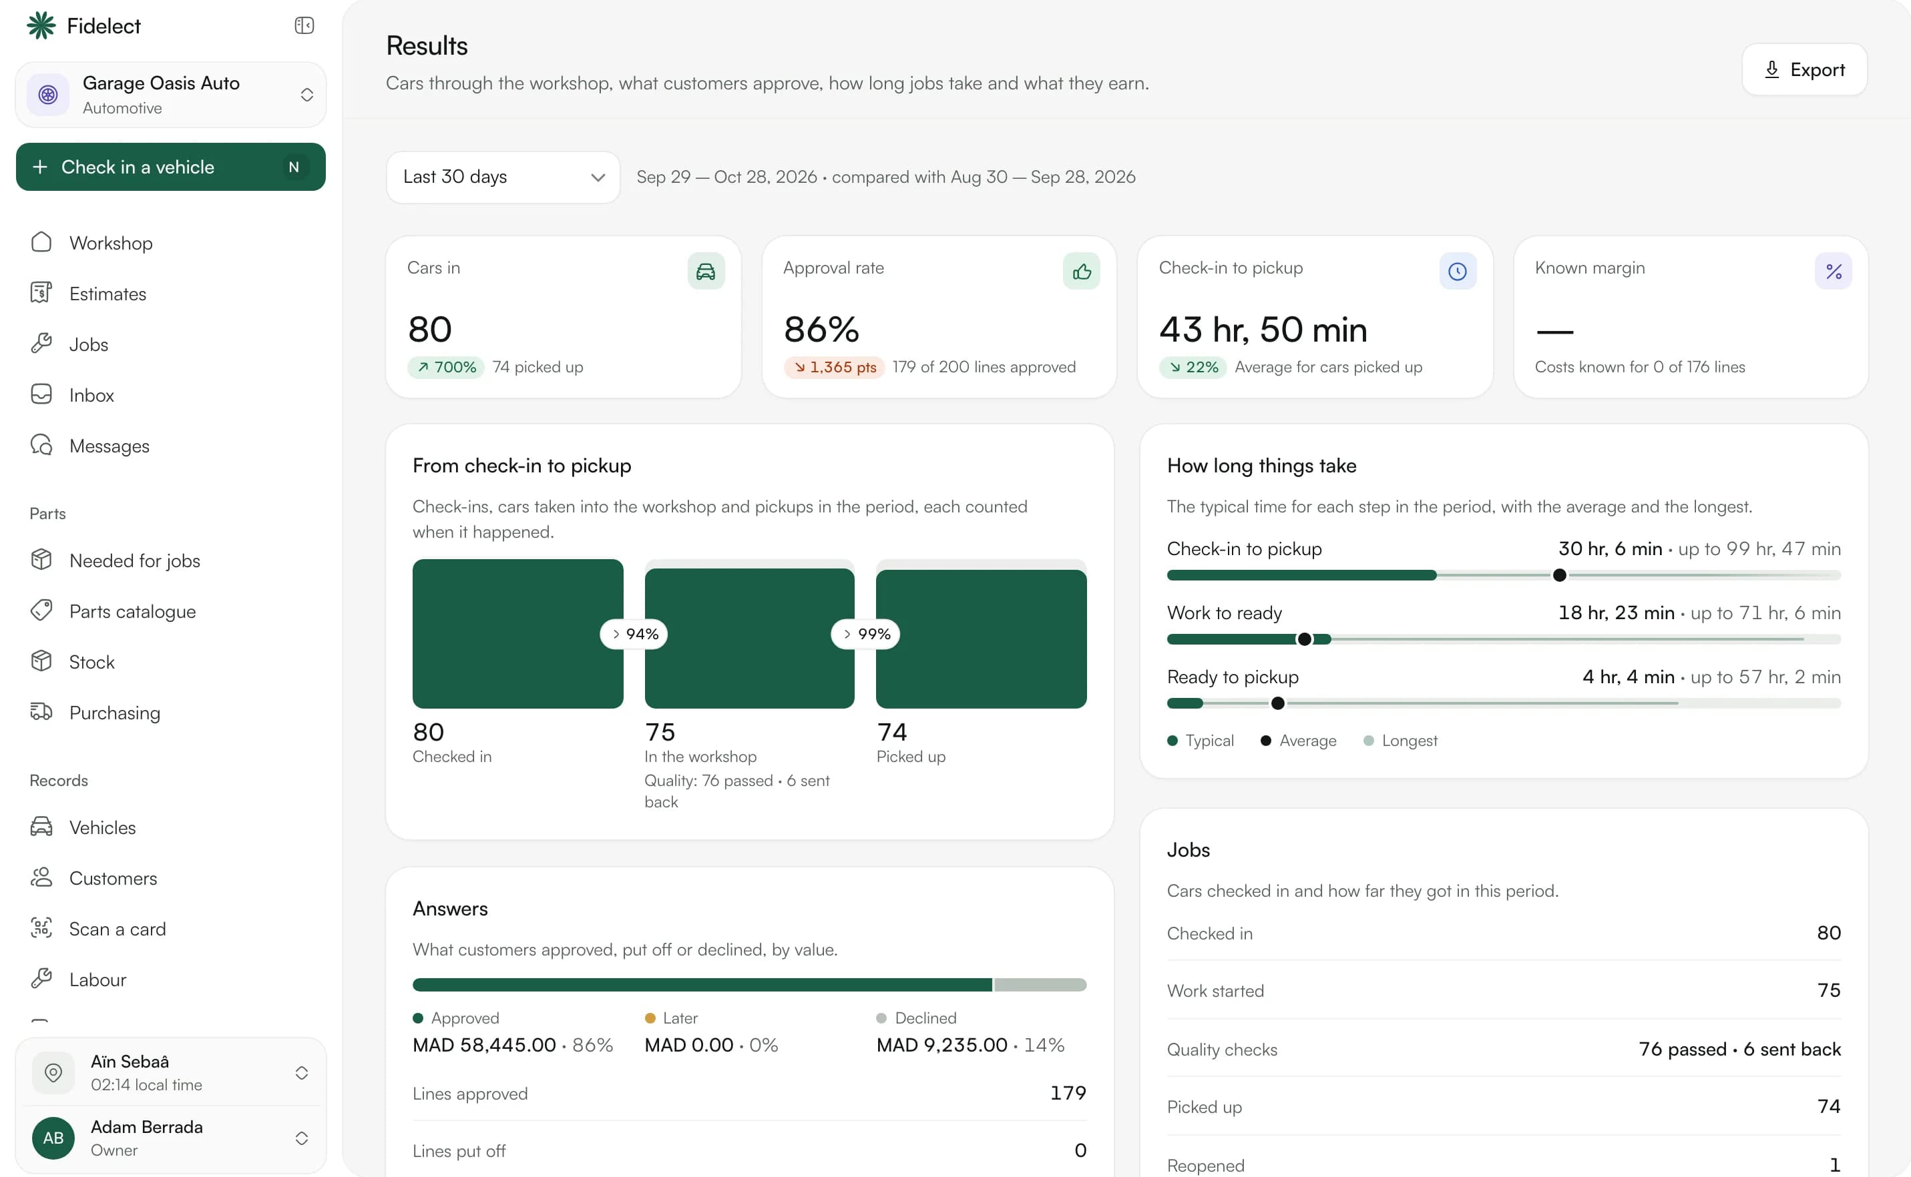Click the 1,365 pts change badge
The height and width of the screenshot is (1177, 1911).
point(835,367)
